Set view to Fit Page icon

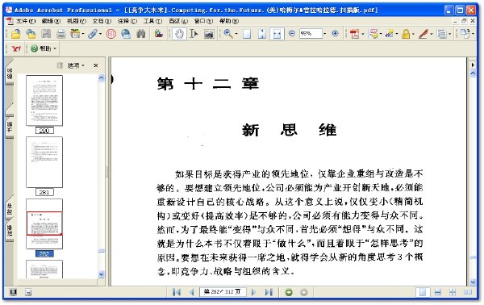pos(262,34)
